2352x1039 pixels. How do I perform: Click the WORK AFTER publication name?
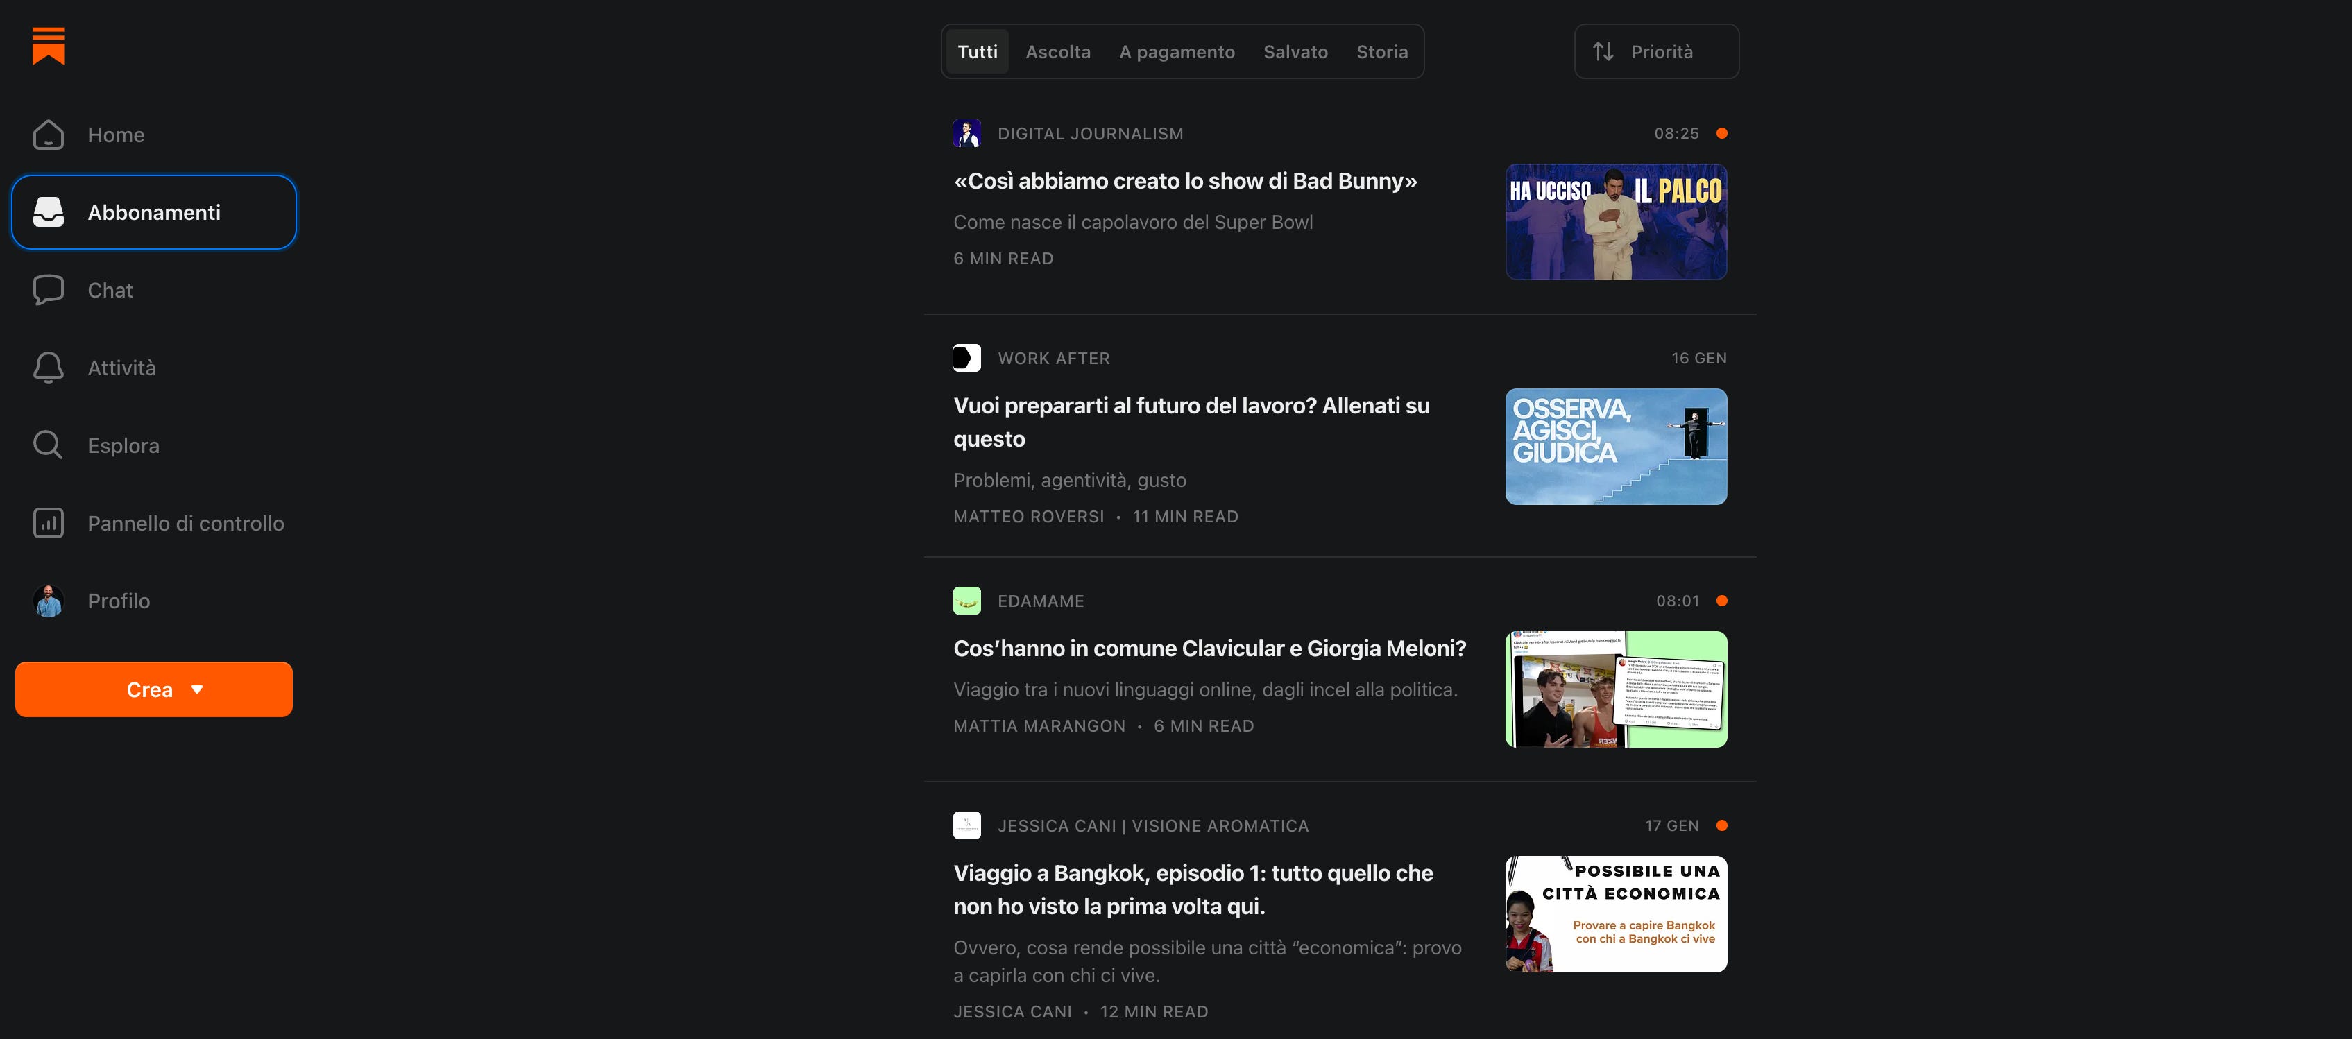point(1054,358)
